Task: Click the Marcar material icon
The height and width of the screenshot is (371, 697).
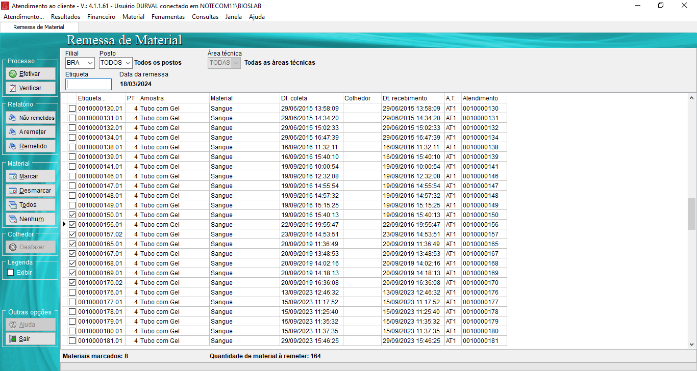Action: (x=13, y=176)
